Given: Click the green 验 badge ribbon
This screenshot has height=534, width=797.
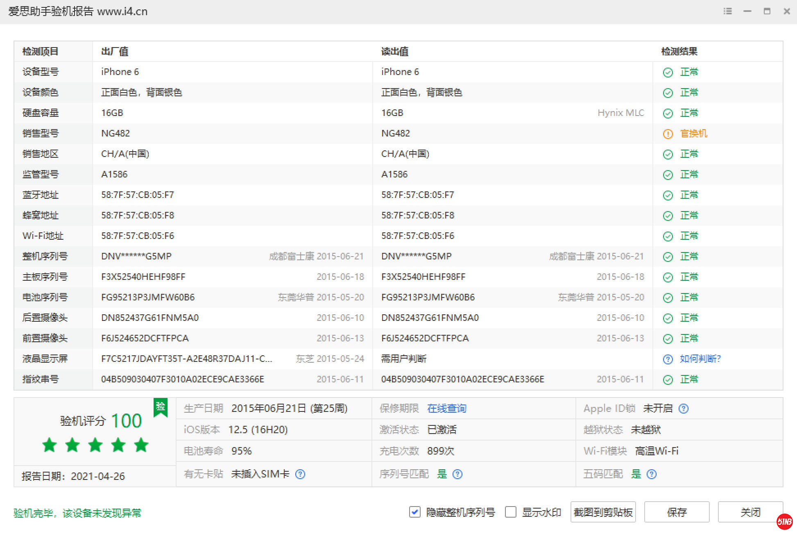Looking at the screenshot, I should click(161, 407).
